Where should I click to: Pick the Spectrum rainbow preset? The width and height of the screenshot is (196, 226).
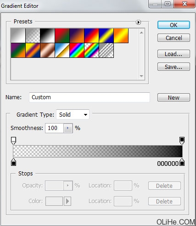[77, 51]
